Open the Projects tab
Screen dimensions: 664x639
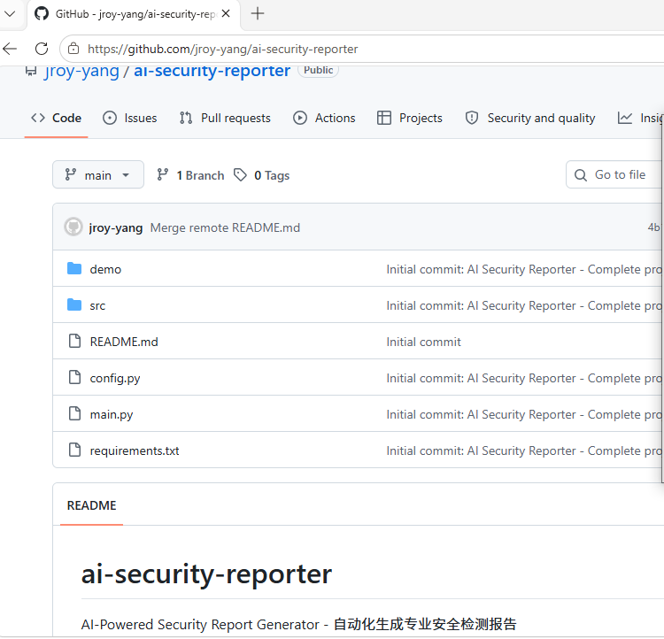(x=410, y=118)
